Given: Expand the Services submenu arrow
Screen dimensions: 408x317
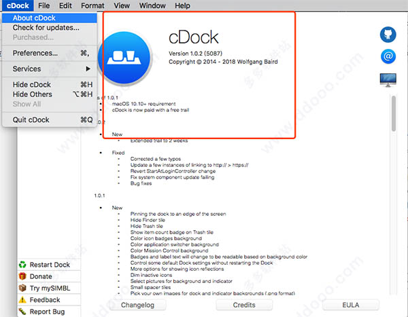Looking at the screenshot, I should [88, 69].
